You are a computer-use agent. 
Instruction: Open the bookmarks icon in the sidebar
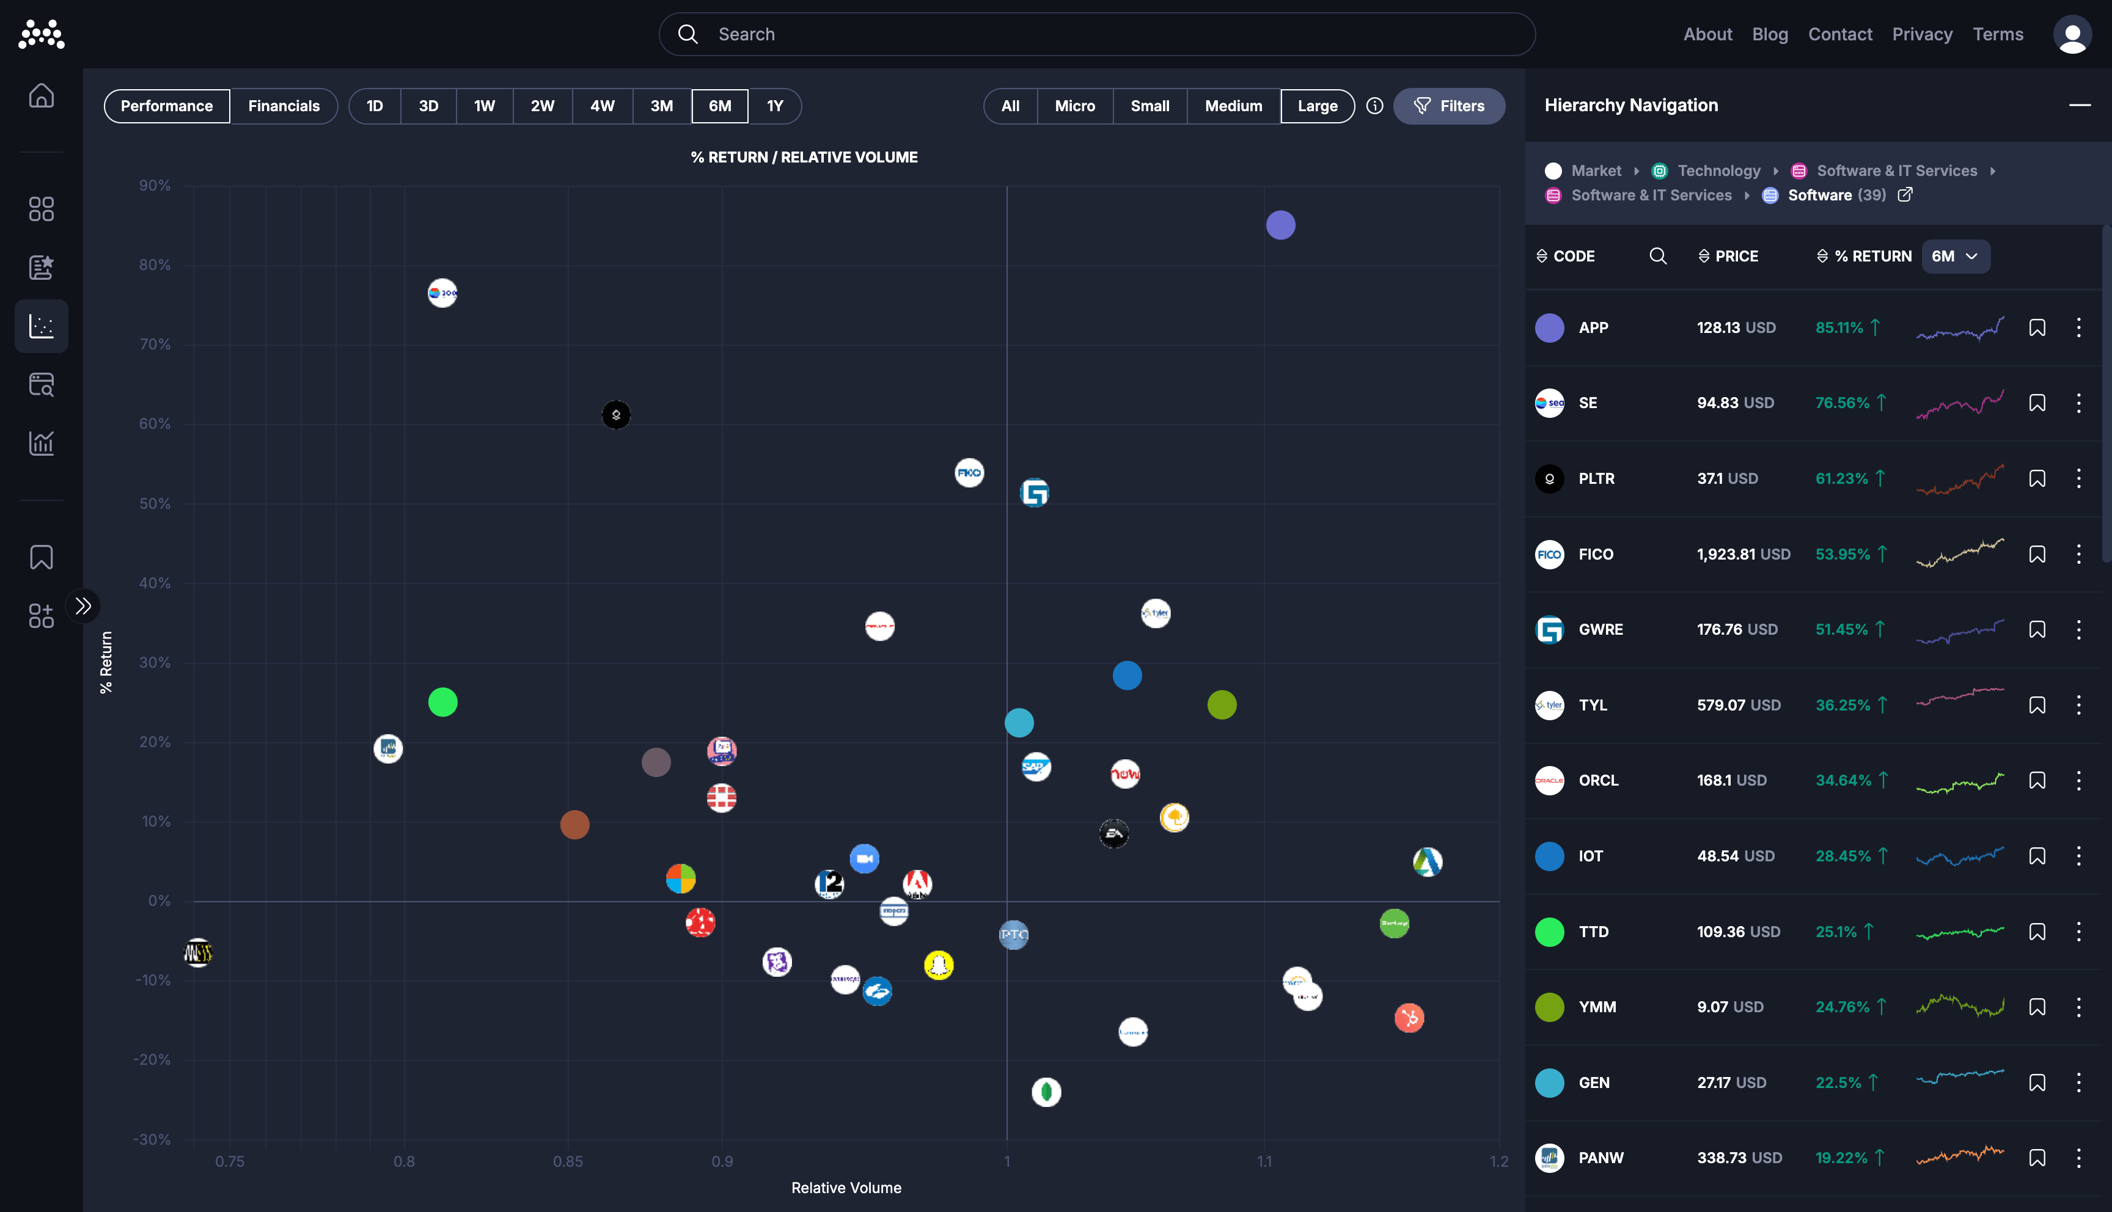(x=41, y=557)
